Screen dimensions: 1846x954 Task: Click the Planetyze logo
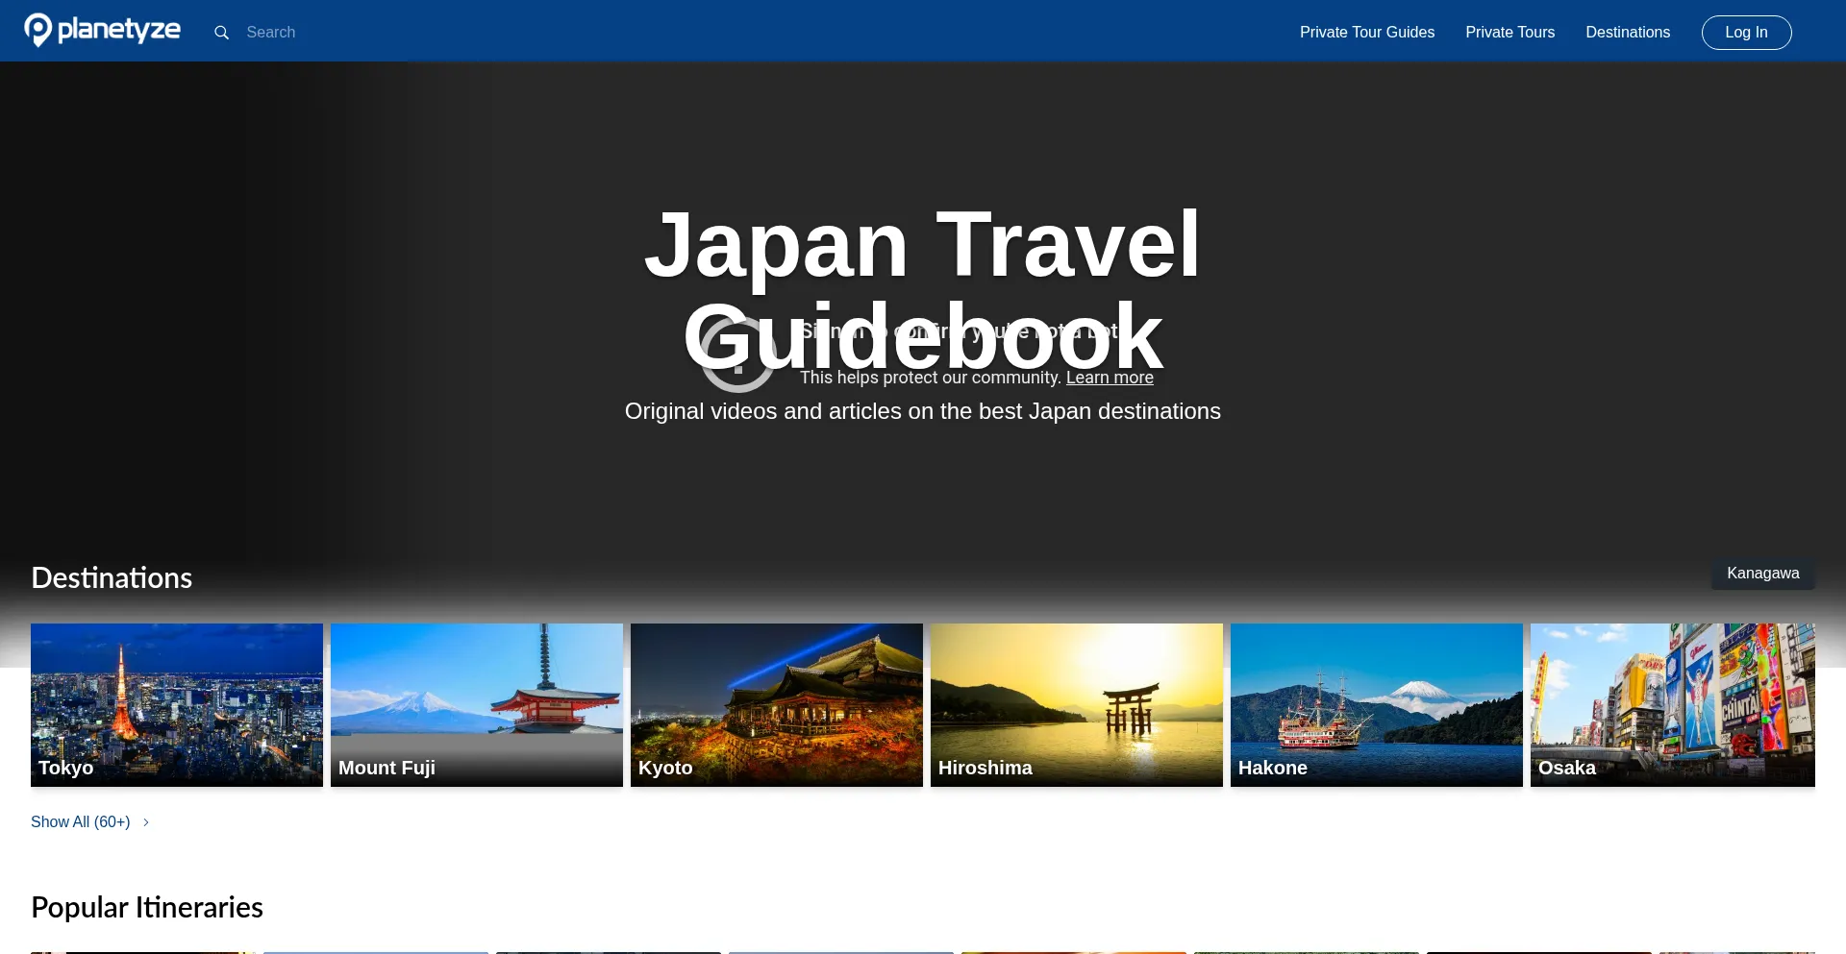(x=102, y=31)
